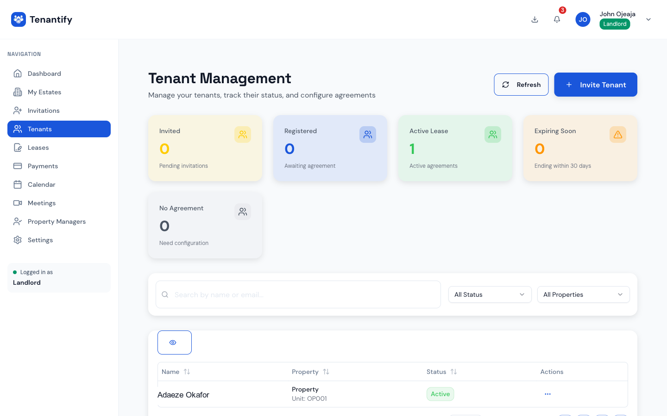The image size is (667, 416).
Task: Click the Logged in as Landlord box
Action: pyautogui.click(x=59, y=278)
